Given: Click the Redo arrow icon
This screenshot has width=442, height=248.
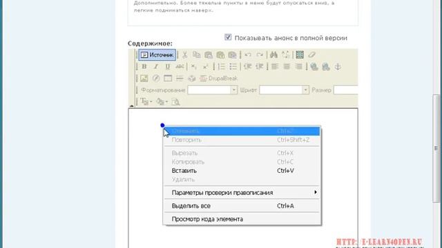Looking at the screenshot, I should [x=260, y=55].
